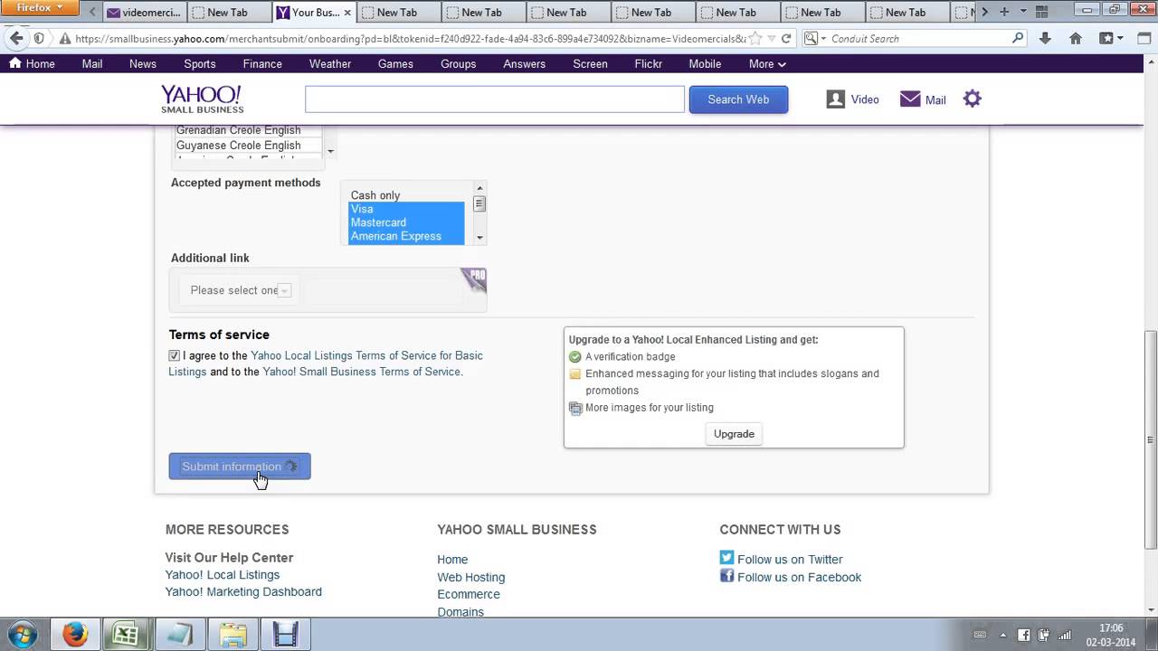Click payment methods list scroll-up arrow
This screenshot has width=1158, height=651.
[x=479, y=188]
